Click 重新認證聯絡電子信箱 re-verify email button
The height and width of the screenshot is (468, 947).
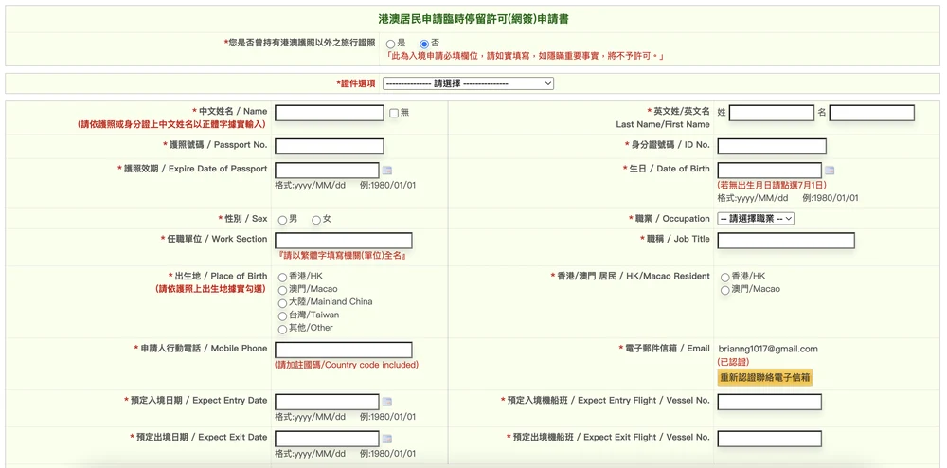pos(764,377)
